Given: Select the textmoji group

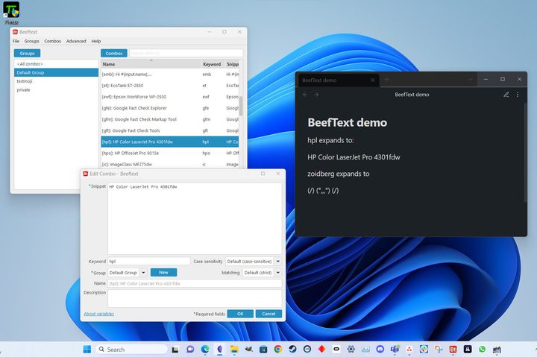Looking at the screenshot, I should tap(56, 81).
